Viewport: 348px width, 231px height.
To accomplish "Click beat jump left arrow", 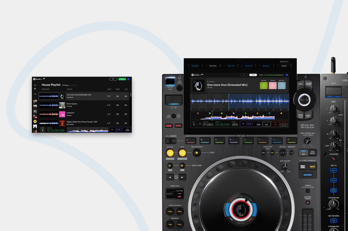I will click(170, 177).
